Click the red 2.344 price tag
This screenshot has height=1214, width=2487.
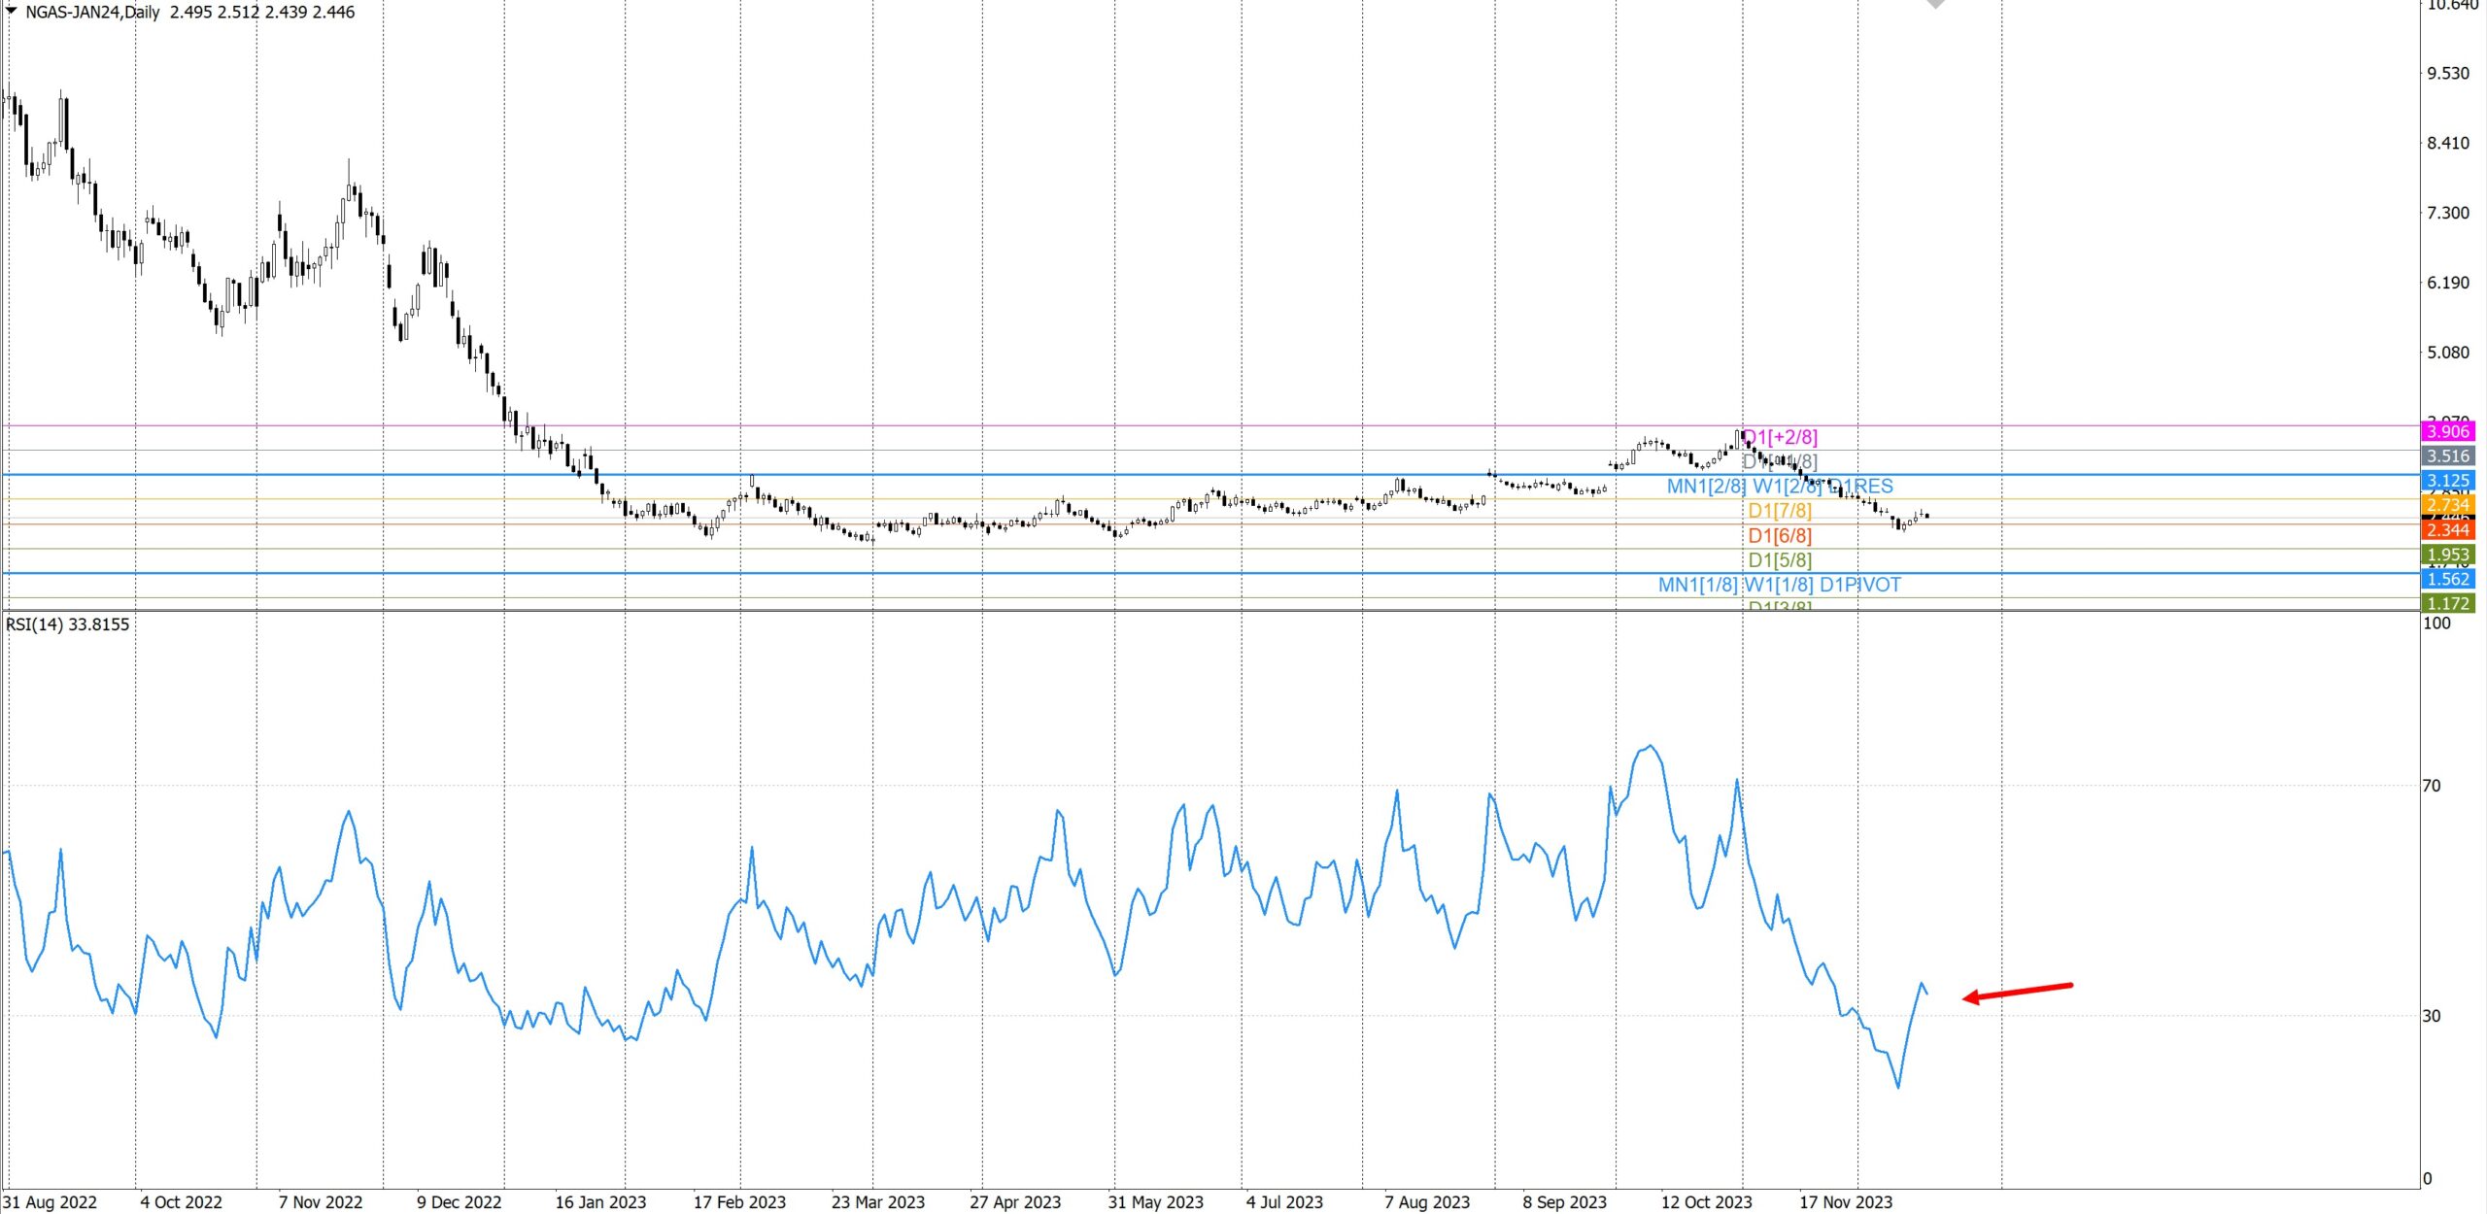2447,530
